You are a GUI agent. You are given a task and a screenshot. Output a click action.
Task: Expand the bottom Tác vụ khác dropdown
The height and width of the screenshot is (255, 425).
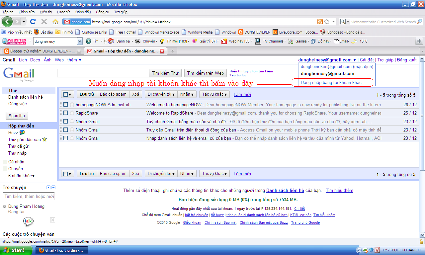214,174
